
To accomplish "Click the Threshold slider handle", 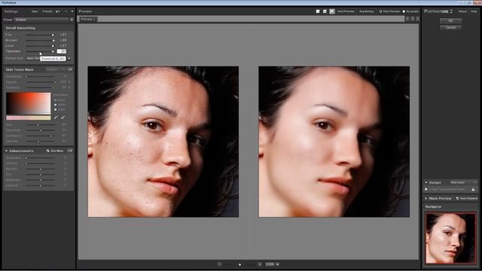I will (53, 52).
